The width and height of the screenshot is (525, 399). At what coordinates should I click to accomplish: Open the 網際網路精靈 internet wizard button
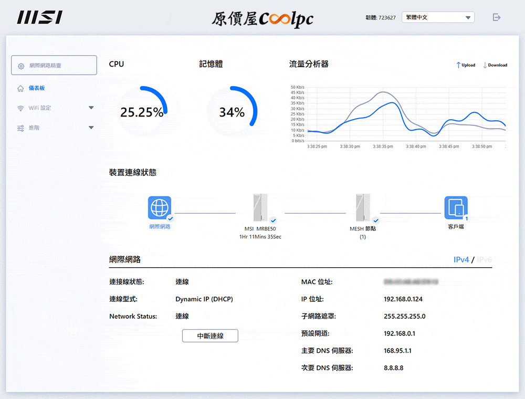54,66
